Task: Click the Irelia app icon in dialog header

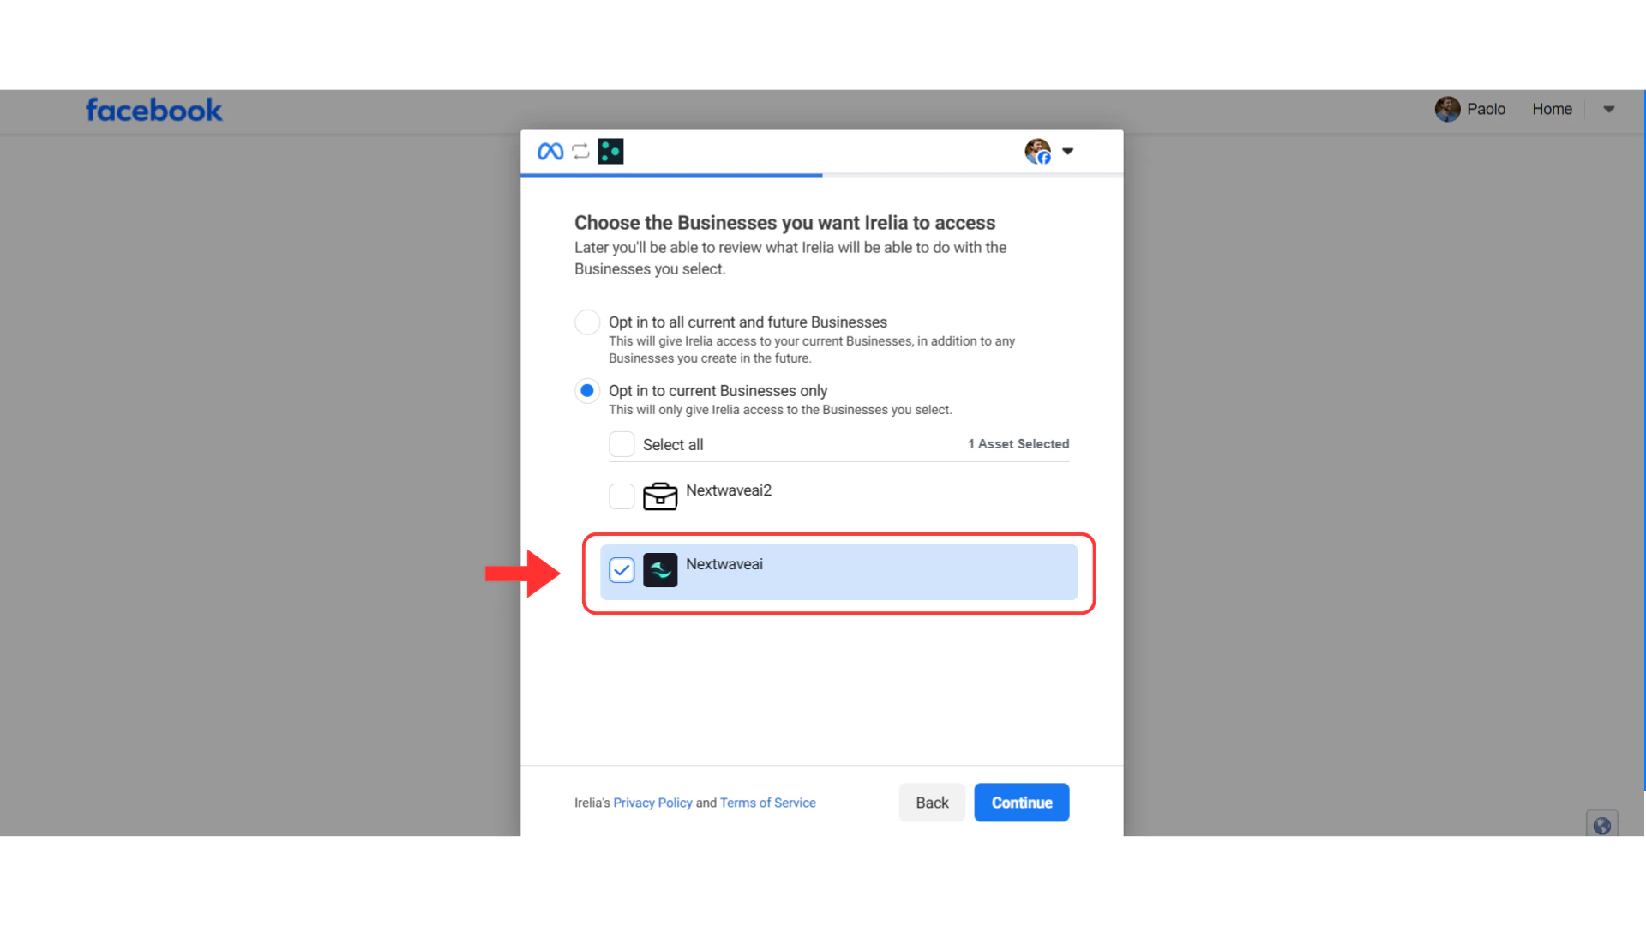Action: (x=610, y=151)
